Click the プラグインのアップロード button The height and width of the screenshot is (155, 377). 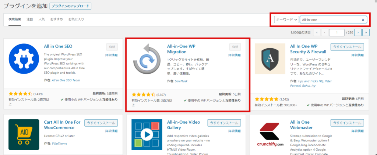70,6
